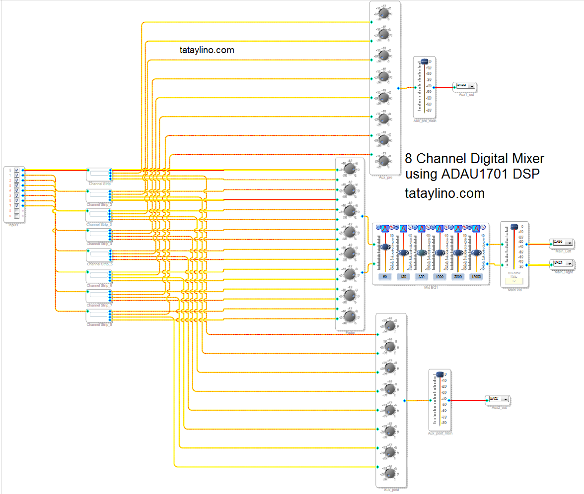
Task: Click the bottom knob in the Aux_pre block
Action: tap(383, 161)
